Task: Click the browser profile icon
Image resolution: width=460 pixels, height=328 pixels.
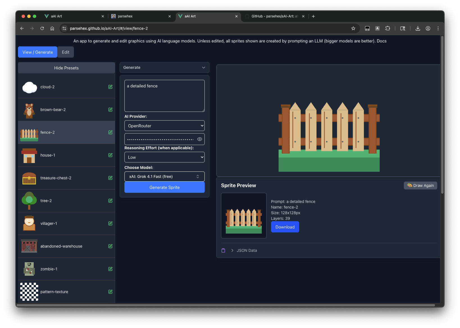Action: [428, 28]
